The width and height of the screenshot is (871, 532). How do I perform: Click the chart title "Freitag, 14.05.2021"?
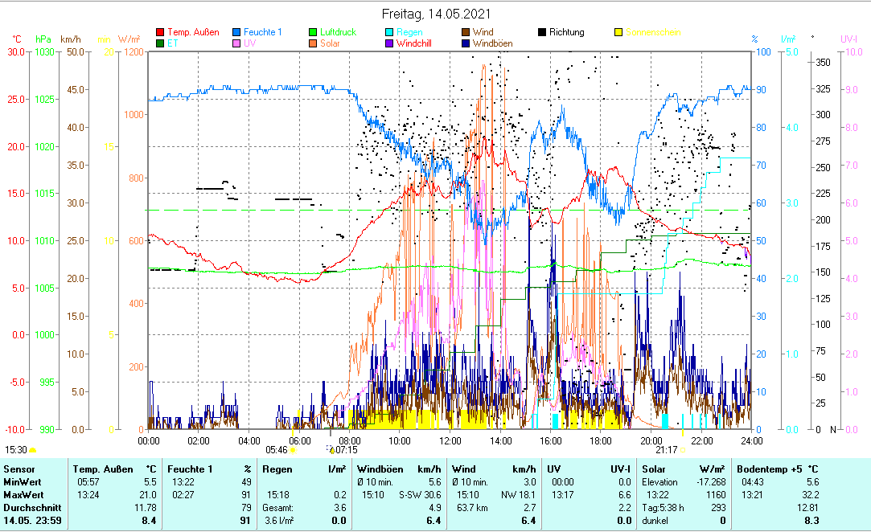(436, 14)
